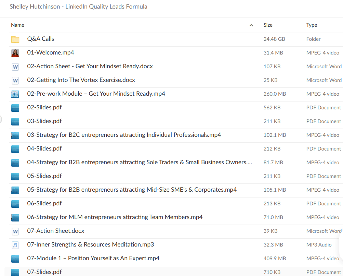
Task: Toggle the sort direction arrow on Name column
Action: [251, 25]
